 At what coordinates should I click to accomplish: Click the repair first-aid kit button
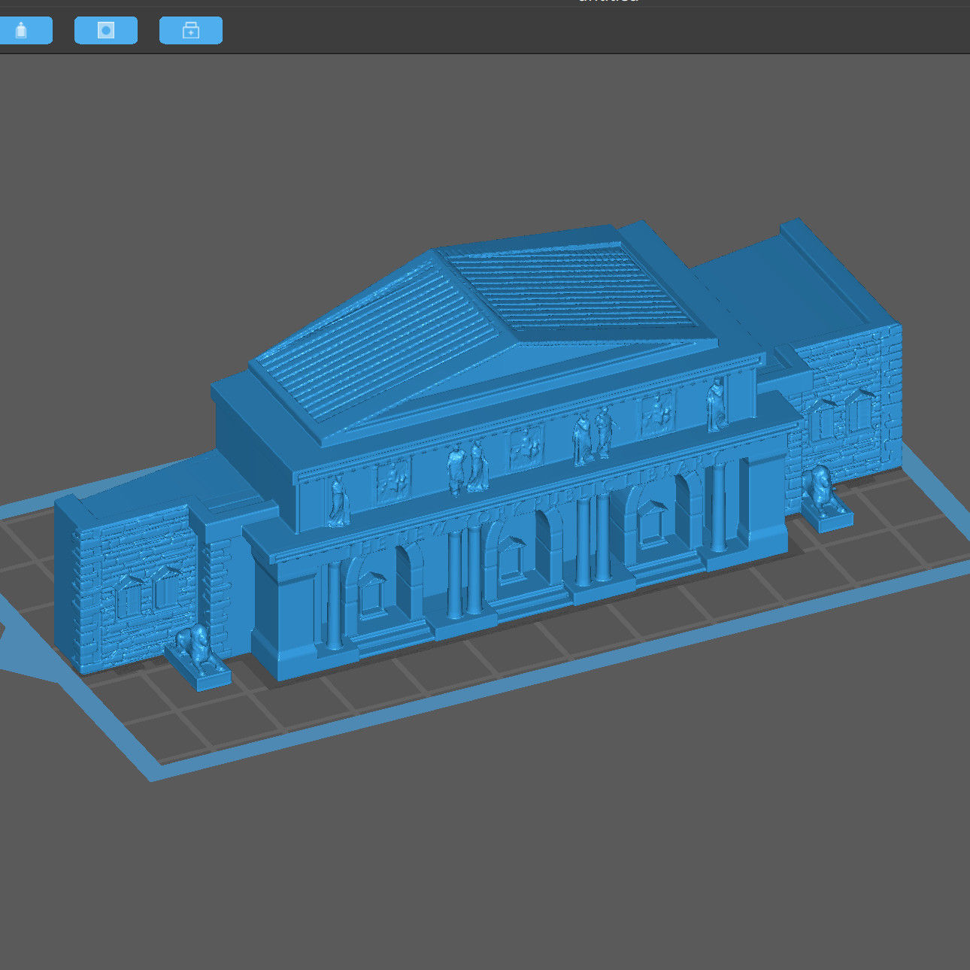[x=191, y=31]
